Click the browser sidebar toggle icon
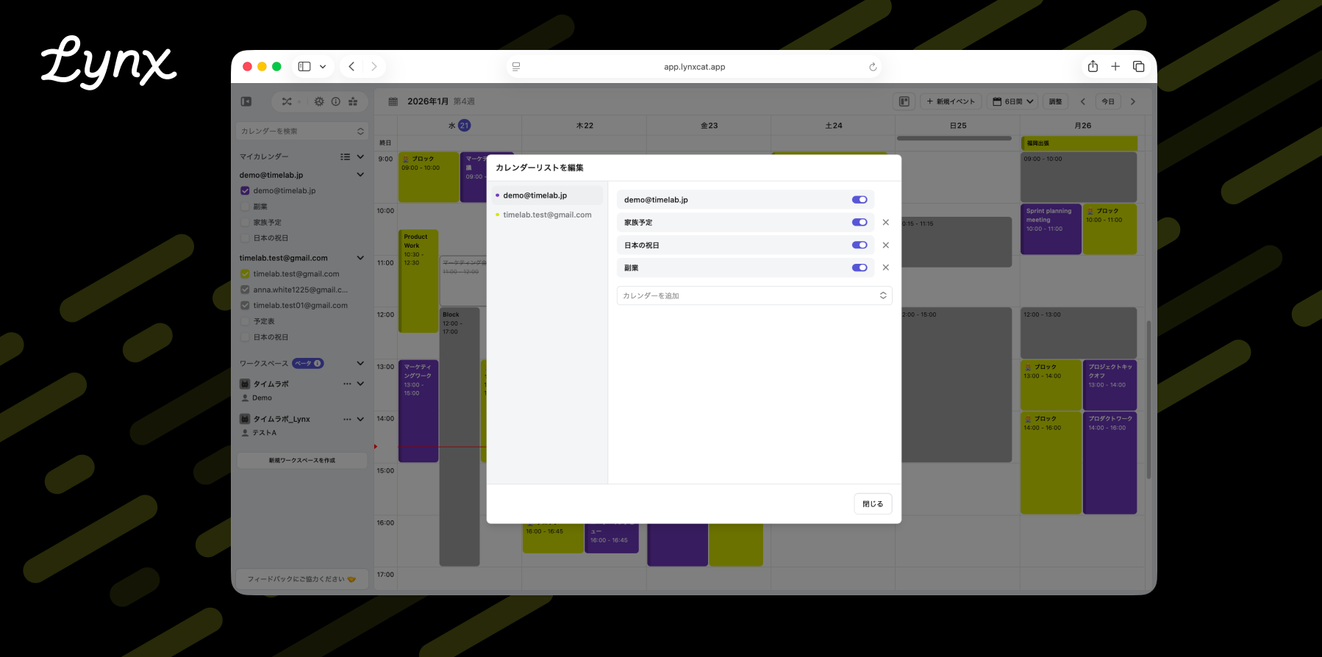This screenshot has width=1322, height=657. [x=304, y=66]
